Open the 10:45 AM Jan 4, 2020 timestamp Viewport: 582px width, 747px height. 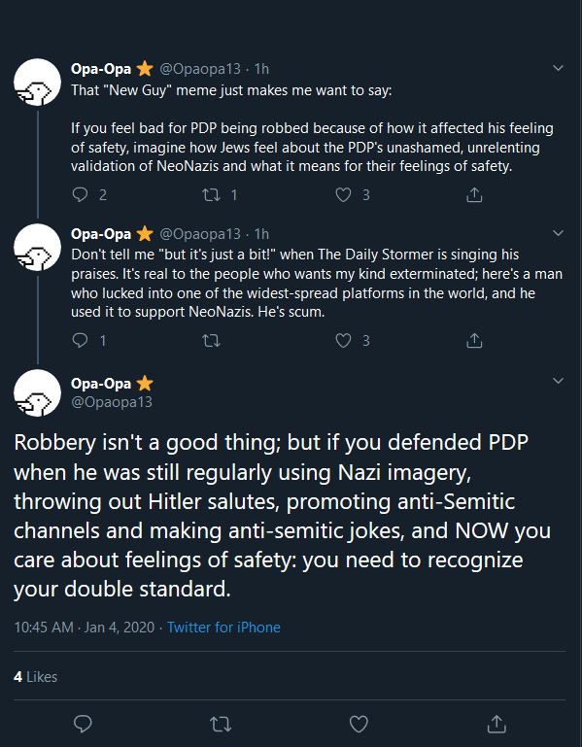85,627
